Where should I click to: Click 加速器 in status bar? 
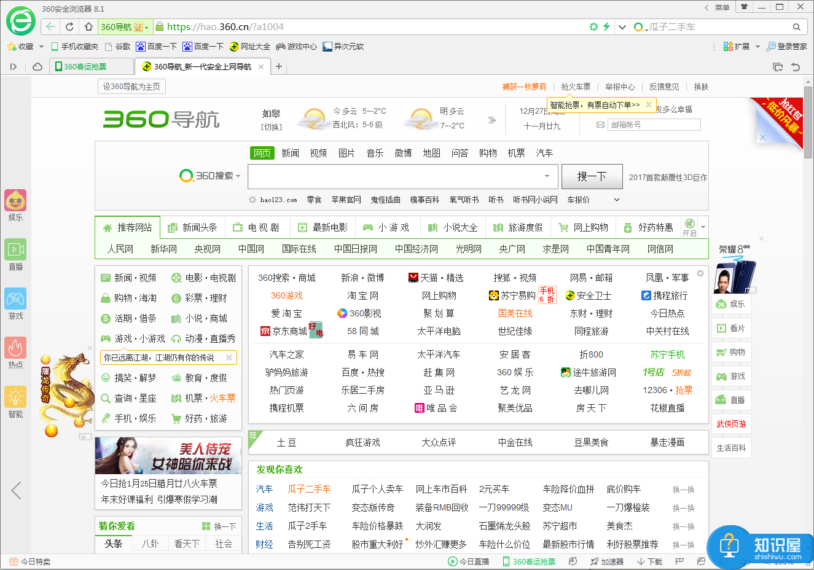point(606,561)
